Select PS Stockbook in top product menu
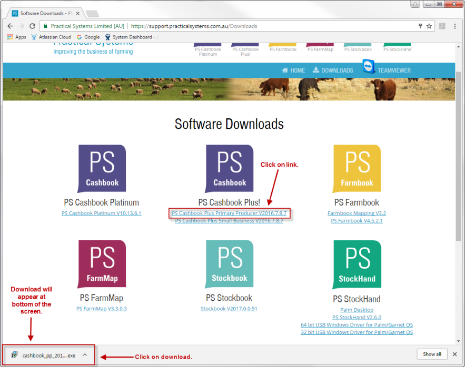The height and width of the screenshot is (367, 465). coord(358,48)
